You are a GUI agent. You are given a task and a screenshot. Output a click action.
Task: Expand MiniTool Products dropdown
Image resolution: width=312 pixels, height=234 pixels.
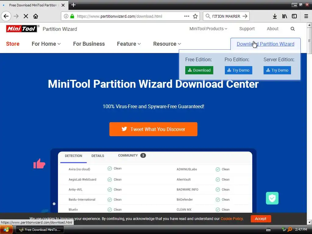click(208, 29)
